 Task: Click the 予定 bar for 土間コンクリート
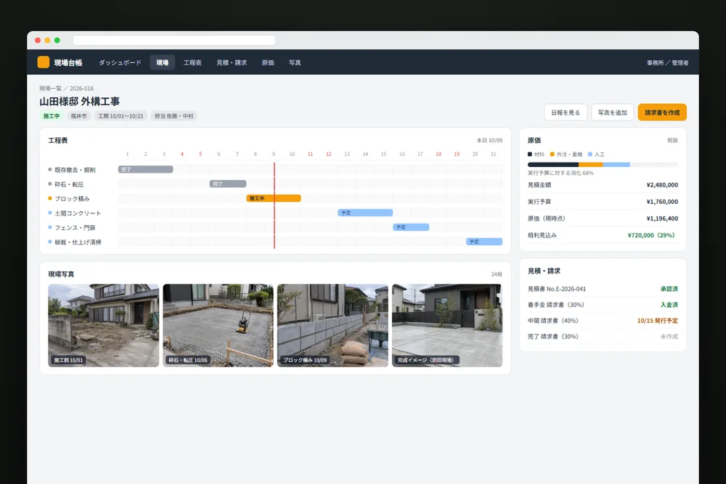(365, 213)
